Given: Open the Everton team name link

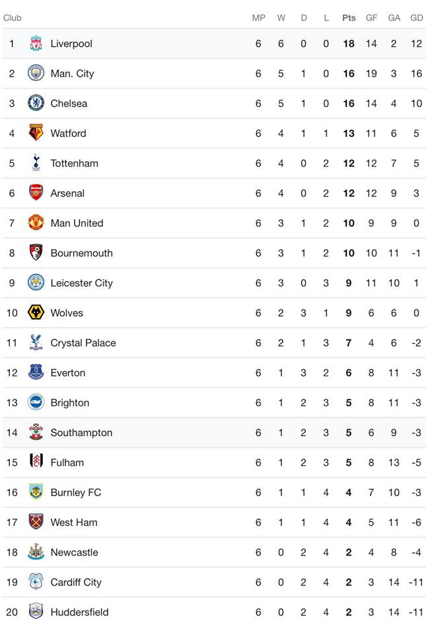Looking at the screenshot, I should 68,372.
